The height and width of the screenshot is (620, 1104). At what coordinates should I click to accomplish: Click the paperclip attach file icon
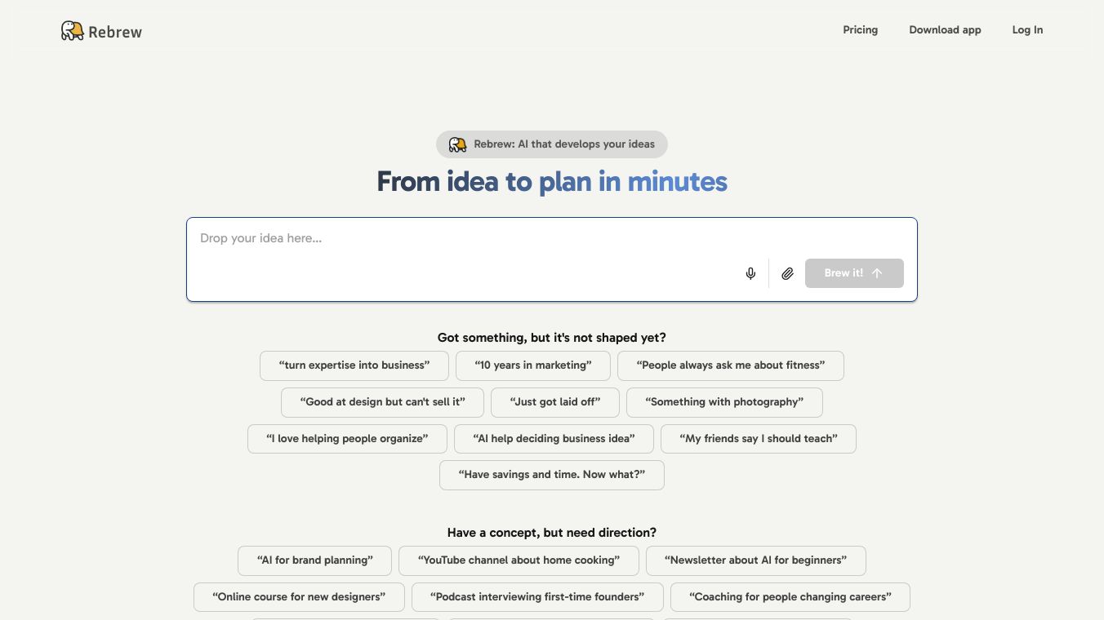pyautogui.click(x=787, y=273)
